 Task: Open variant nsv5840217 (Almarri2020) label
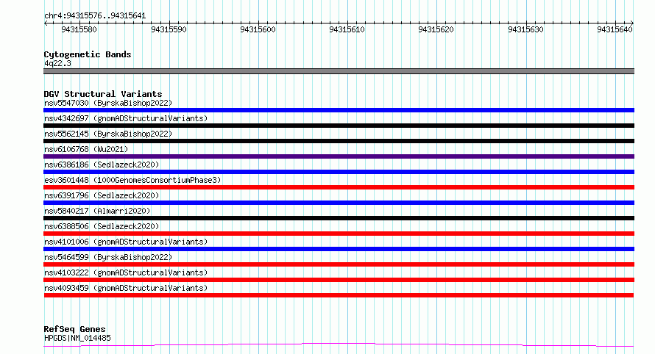[x=97, y=211]
